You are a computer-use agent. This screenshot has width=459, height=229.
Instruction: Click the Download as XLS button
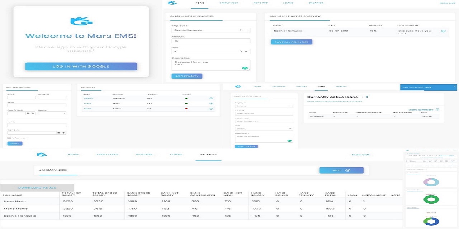click(x=37, y=187)
